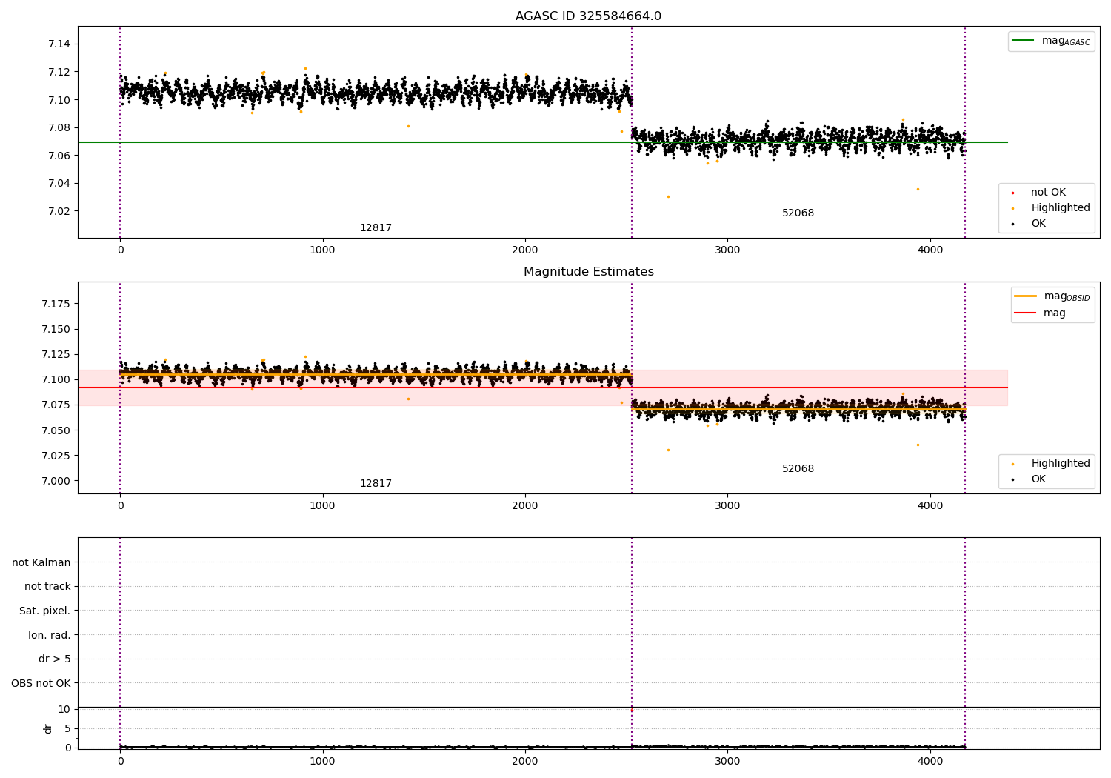Viewport: 1111px width, 778px height.
Task: Click the 52068 obsid label in top plot
Action: pos(798,213)
